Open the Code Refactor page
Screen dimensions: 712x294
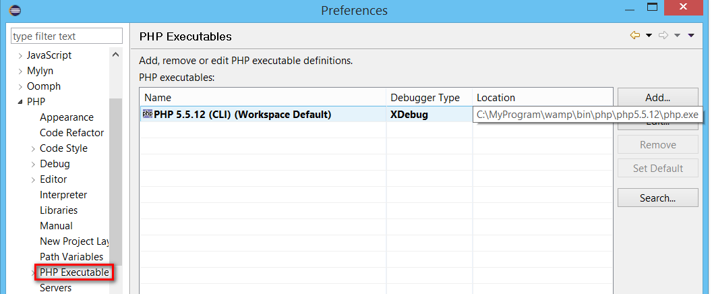click(71, 133)
